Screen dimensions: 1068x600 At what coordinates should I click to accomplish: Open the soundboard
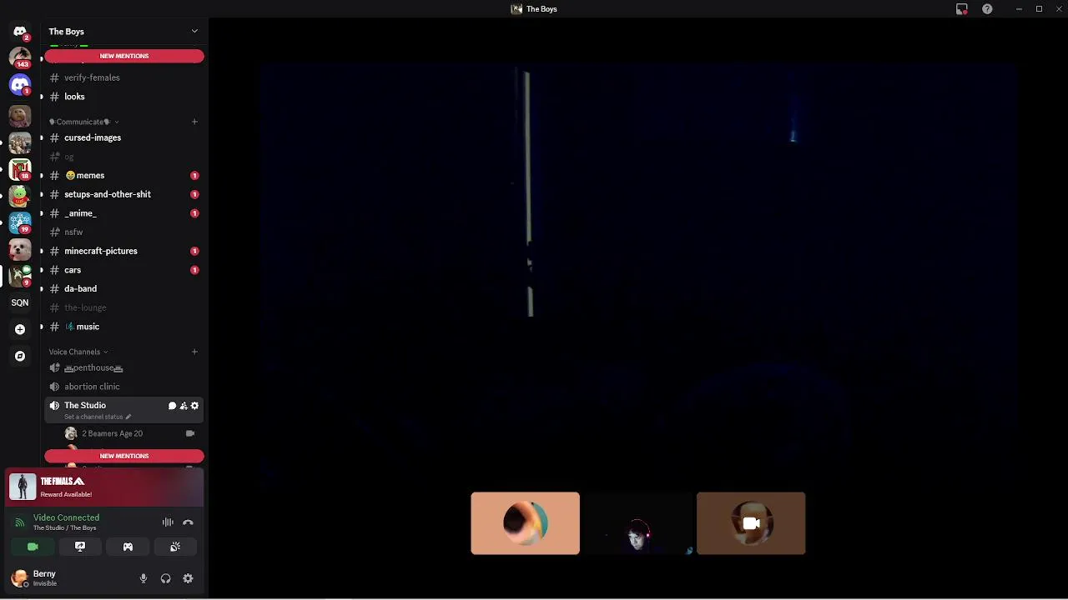pos(175,547)
